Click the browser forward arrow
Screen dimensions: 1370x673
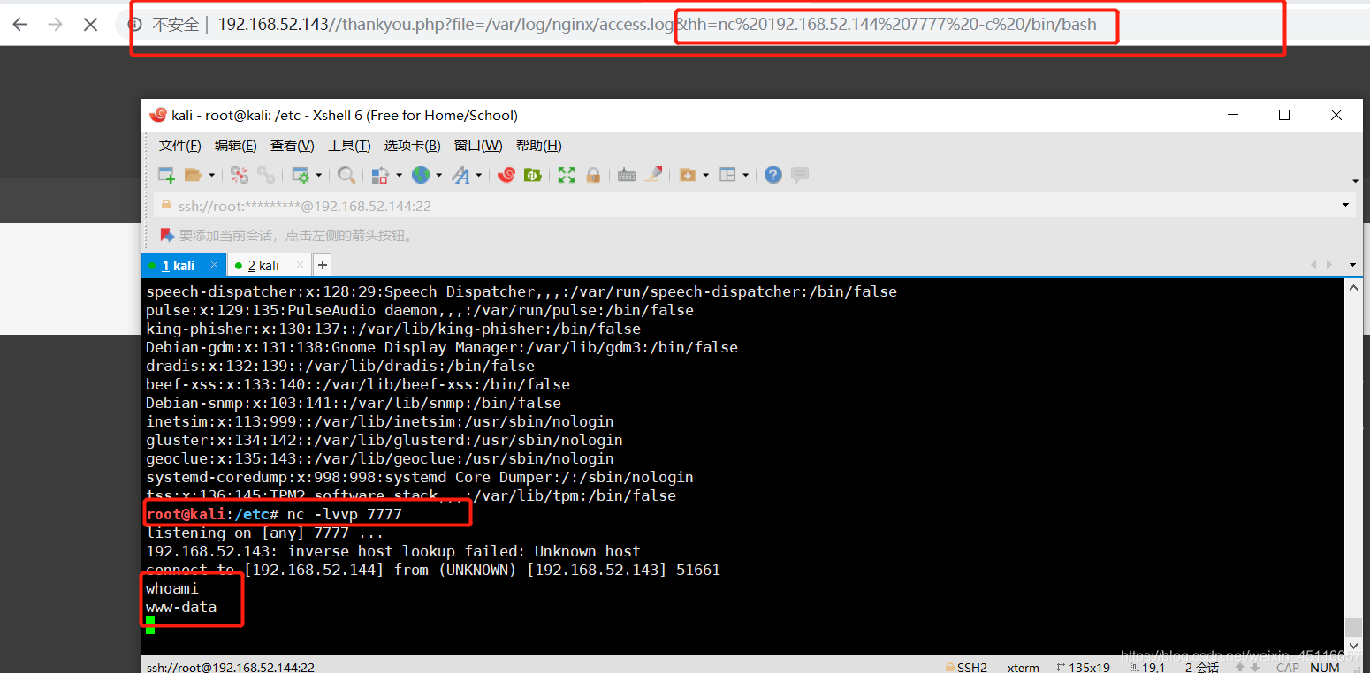(55, 25)
